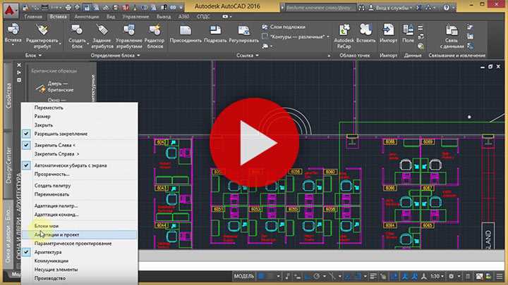Click the Вставка block insert icon
This screenshot has height=285, width=508.
12,31
